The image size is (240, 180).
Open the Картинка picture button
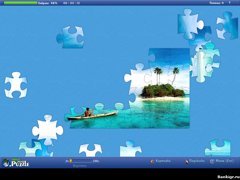click(163, 161)
